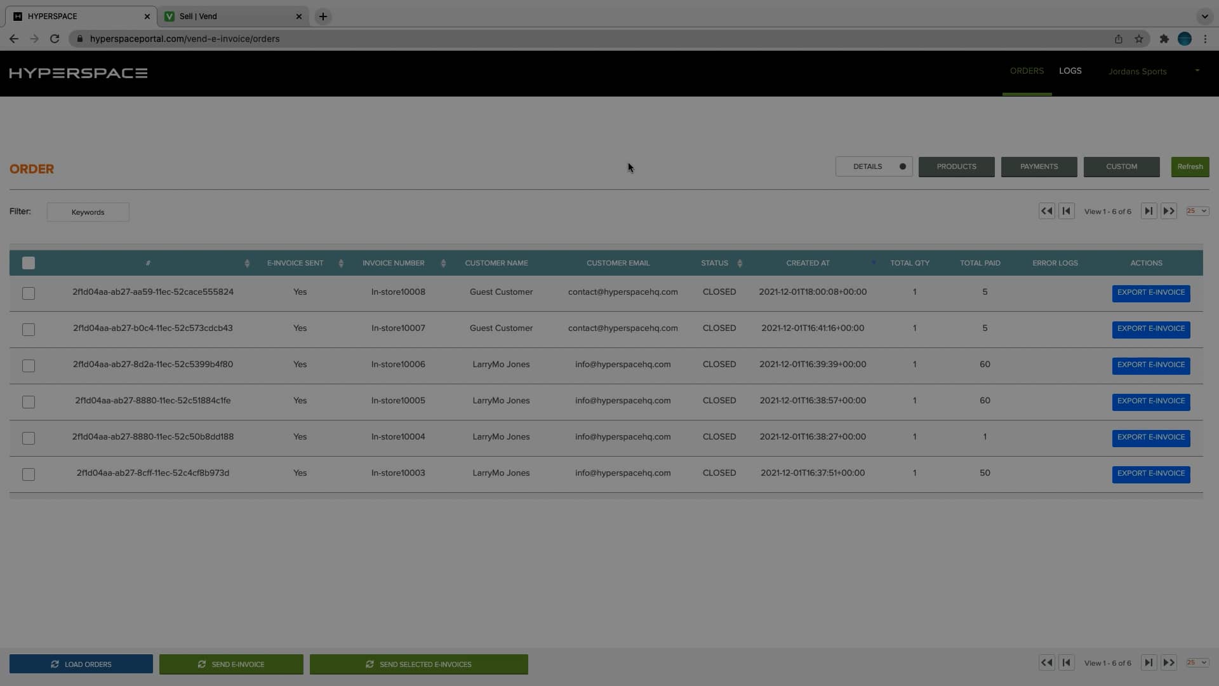Screen dimensions: 1219x686
Task: Go to the last page using fast-forward icon
Action: click(1169, 210)
